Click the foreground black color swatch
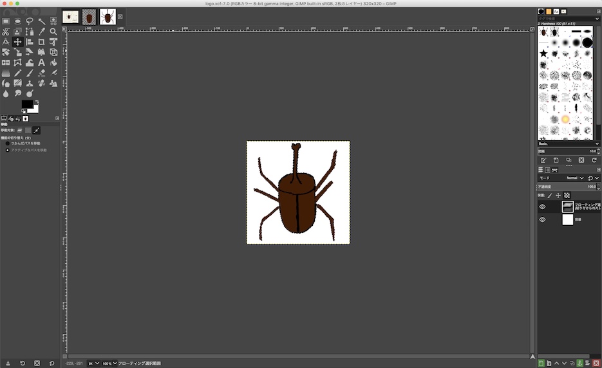This screenshot has width=602, height=368. 26,104
